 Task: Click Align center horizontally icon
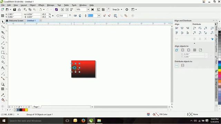pyautogui.click(x=182, y=28)
